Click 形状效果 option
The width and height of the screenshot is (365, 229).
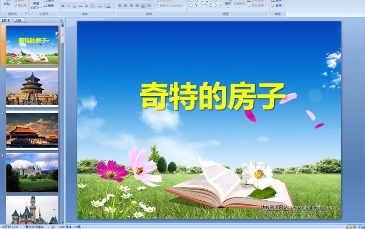pyautogui.click(x=256, y=5)
